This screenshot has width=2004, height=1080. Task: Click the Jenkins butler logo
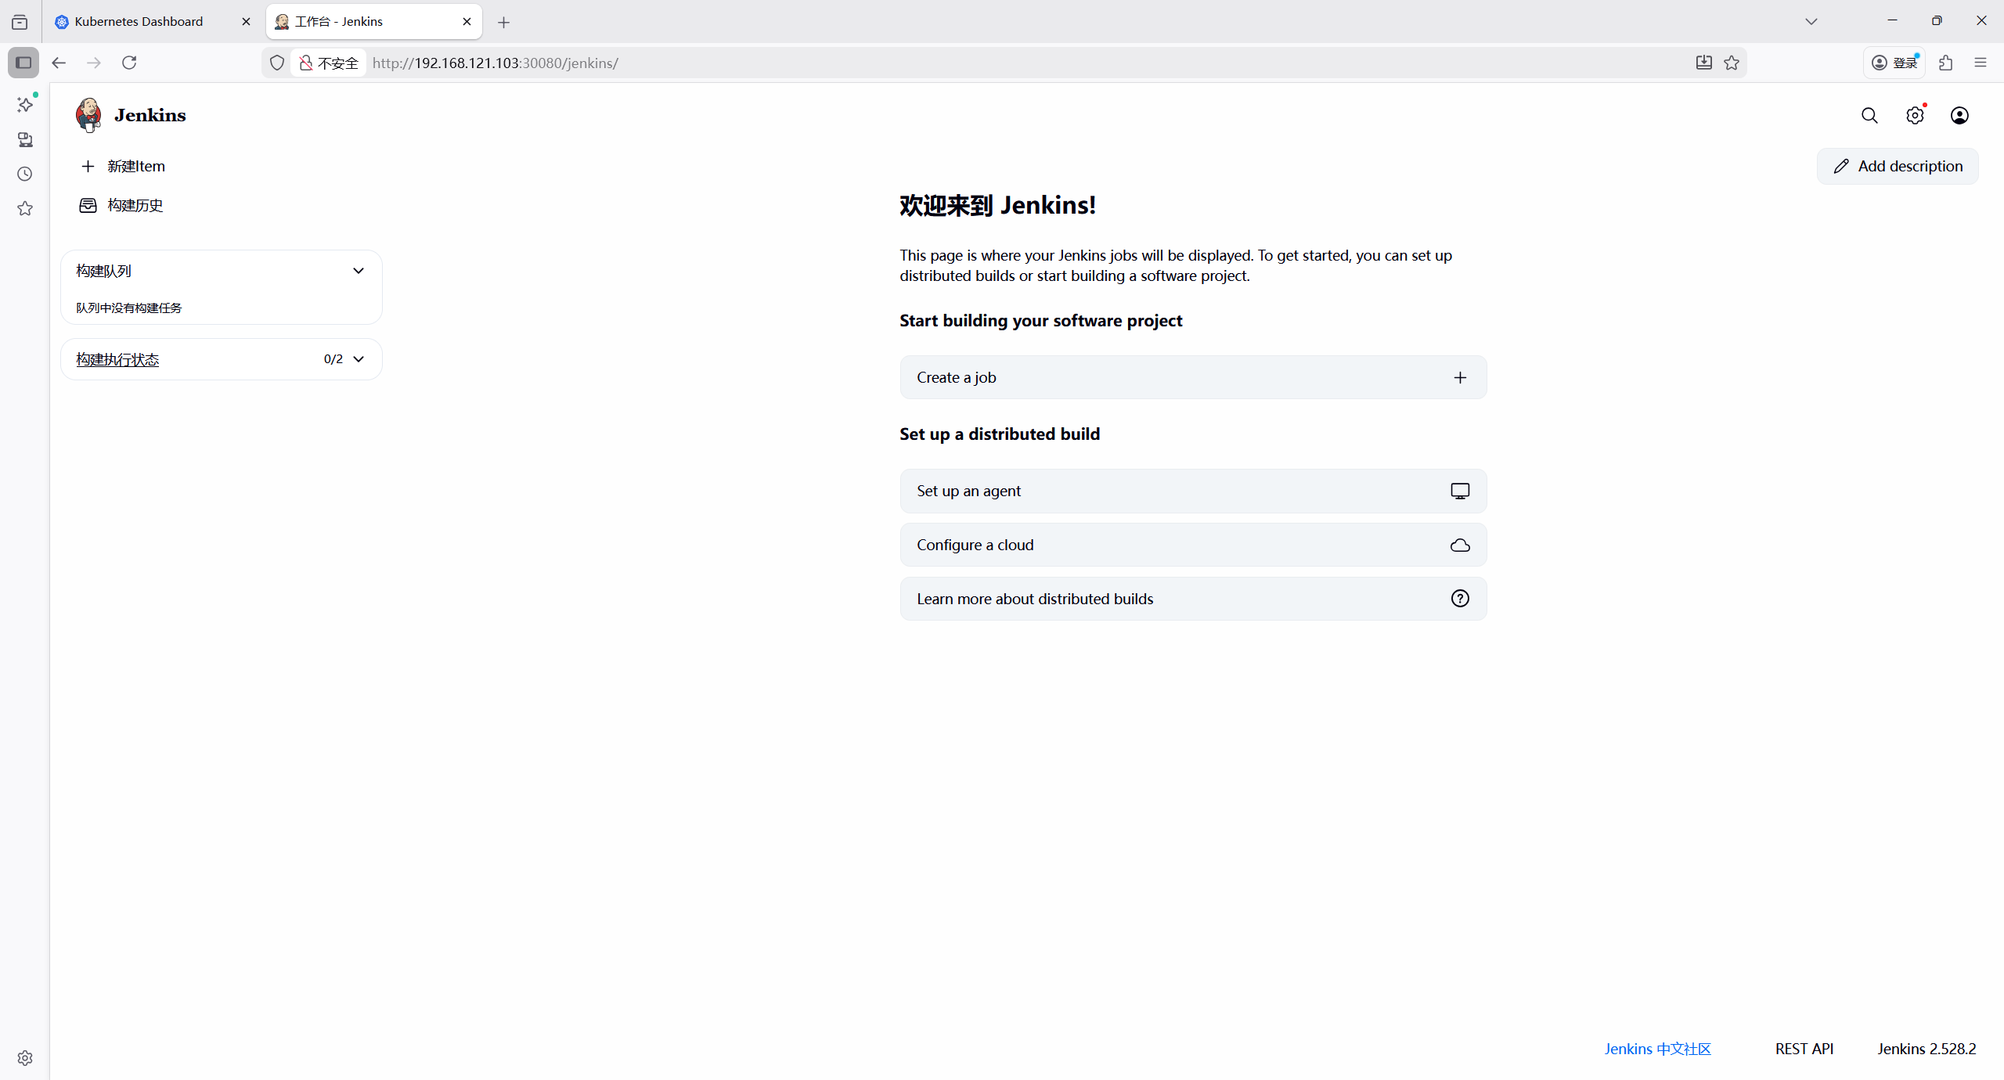[x=88, y=115]
